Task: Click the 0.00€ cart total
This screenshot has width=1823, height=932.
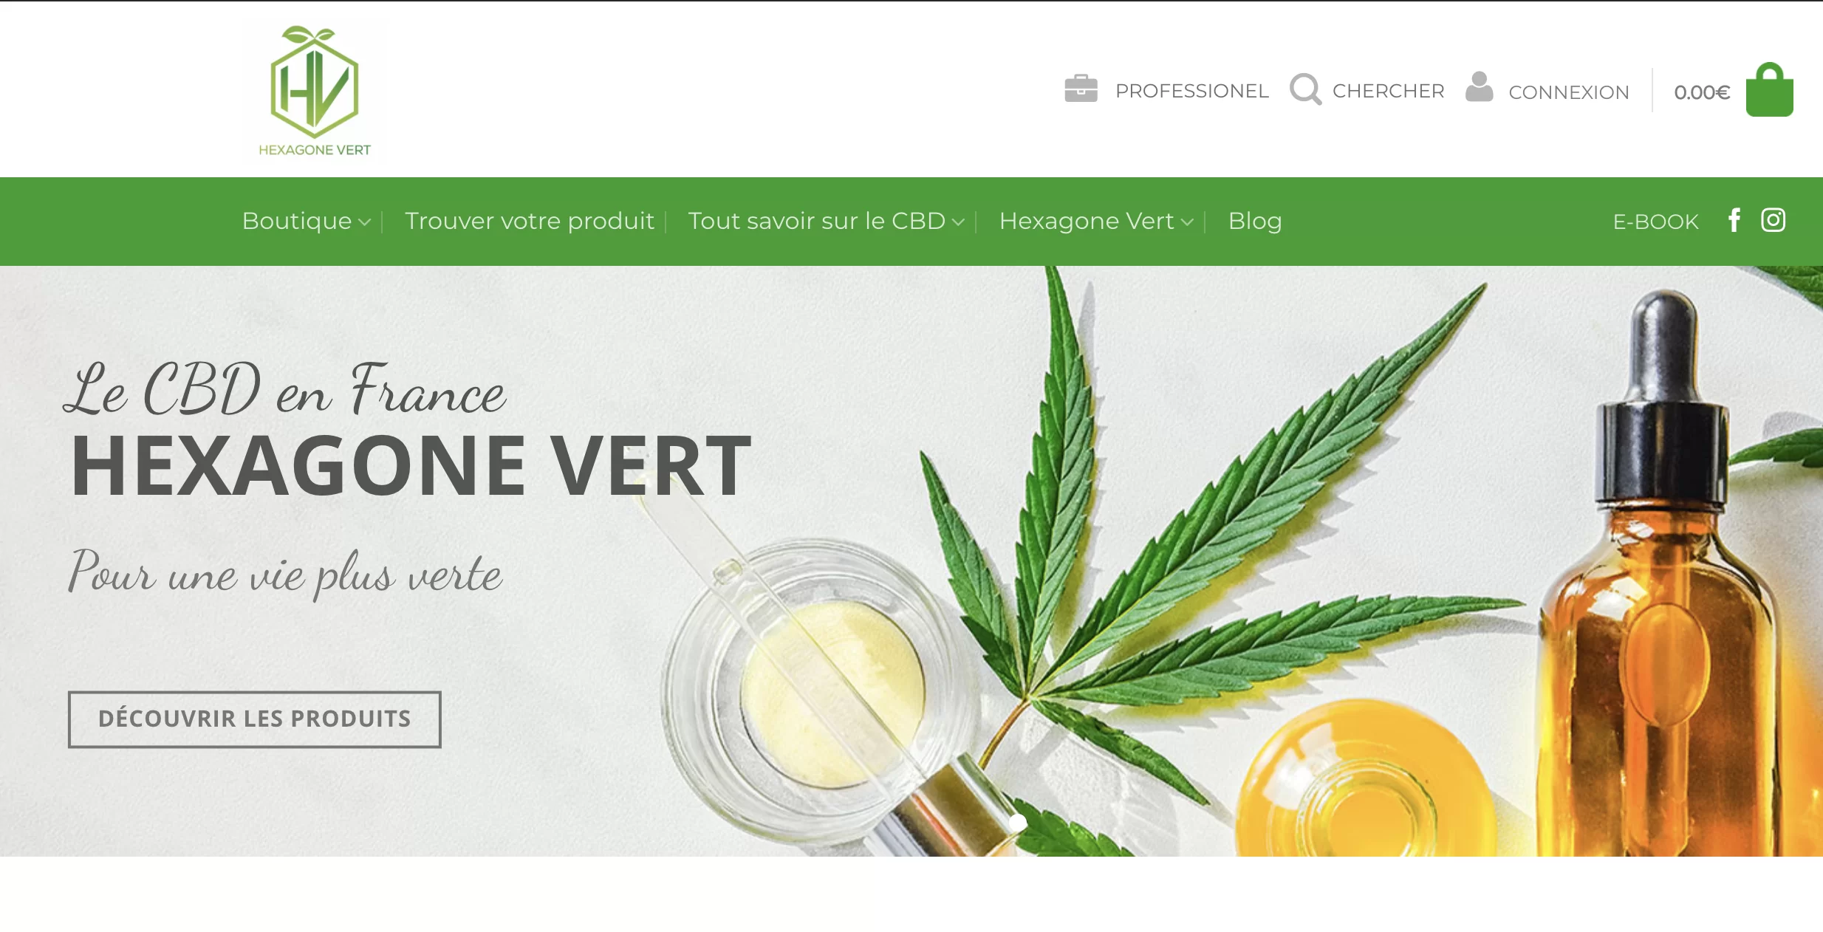Action: click(1702, 92)
